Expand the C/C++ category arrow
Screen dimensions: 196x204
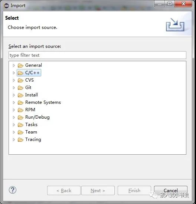(x=14, y=73)
